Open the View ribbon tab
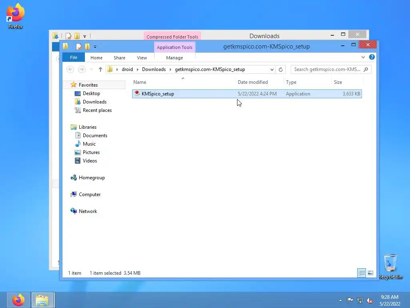 tap(142, 58)
